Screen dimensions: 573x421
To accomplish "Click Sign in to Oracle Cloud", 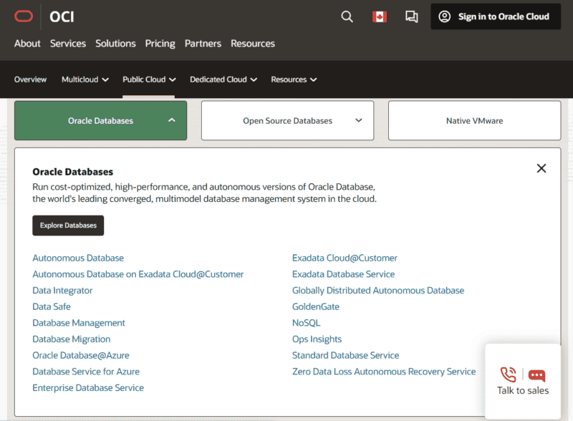I will coord(496,16).
